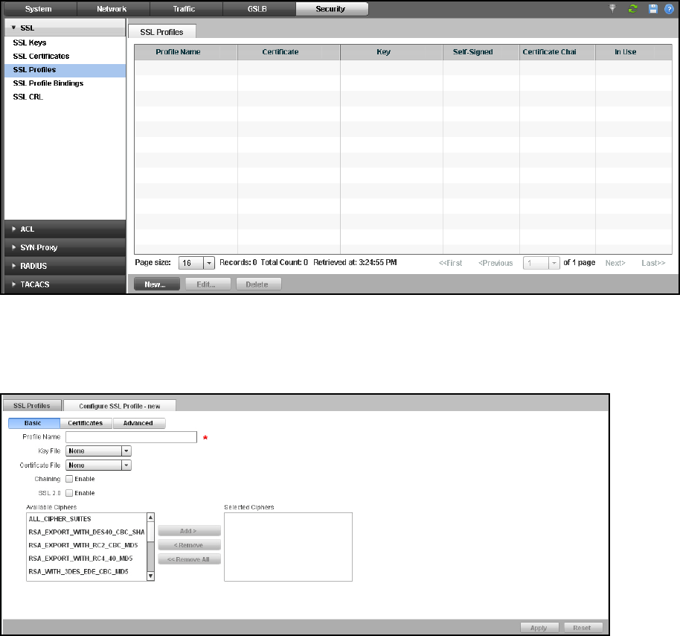Click the Reset button

click(583, 628)
